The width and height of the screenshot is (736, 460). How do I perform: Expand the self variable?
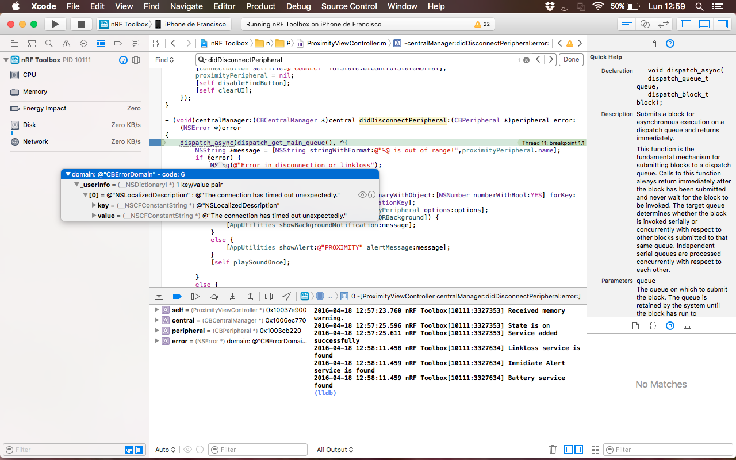pyautogui.click(x=157, y=310)
